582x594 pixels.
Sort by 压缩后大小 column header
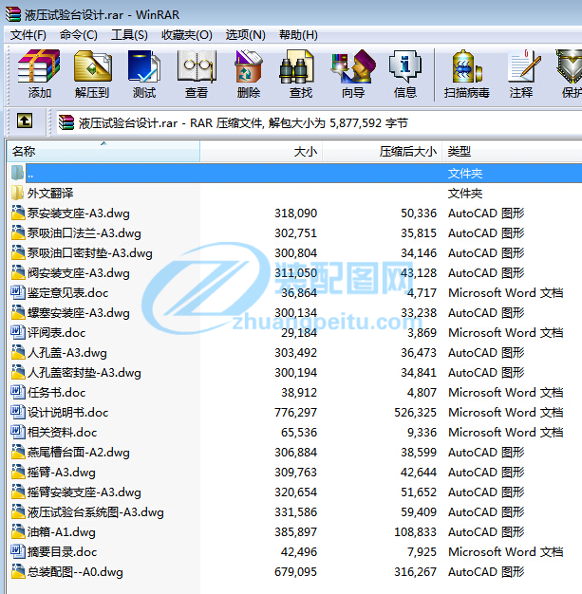pos(383,152)
